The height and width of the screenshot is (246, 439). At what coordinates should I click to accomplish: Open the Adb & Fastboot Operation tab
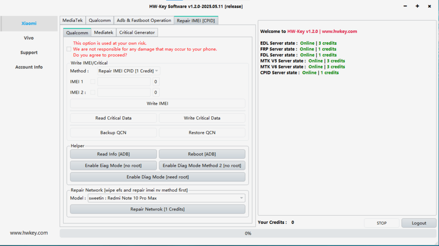pyautogui.click(x=144, y=21)
